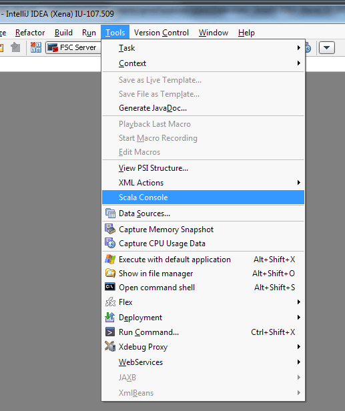Click the Flex menu icon

coord(110,302)
